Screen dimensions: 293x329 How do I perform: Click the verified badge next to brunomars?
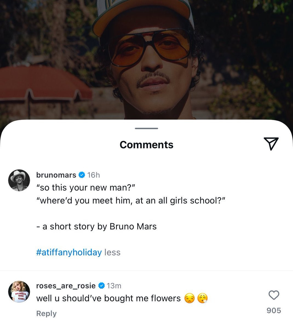tap(82, 175)
